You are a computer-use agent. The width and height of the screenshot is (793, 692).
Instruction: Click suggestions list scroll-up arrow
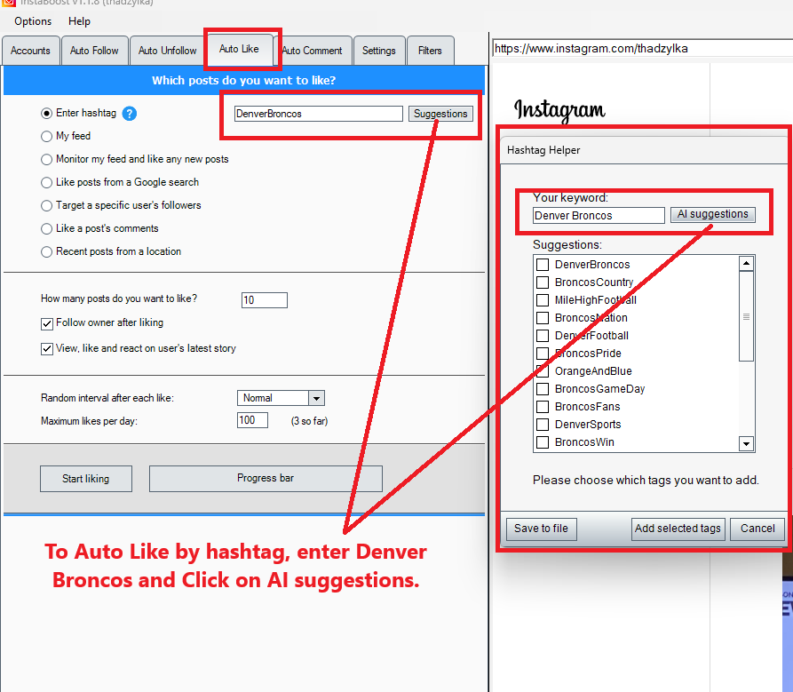(747, 264)
